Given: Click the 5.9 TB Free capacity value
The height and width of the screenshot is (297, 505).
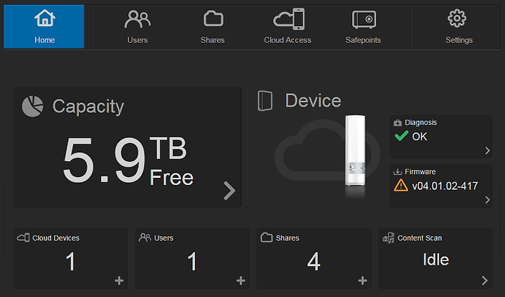Looking at the screenshot, I should [128, 161].
